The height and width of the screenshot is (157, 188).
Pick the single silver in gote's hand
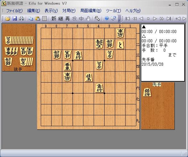[x=8, y=62]
